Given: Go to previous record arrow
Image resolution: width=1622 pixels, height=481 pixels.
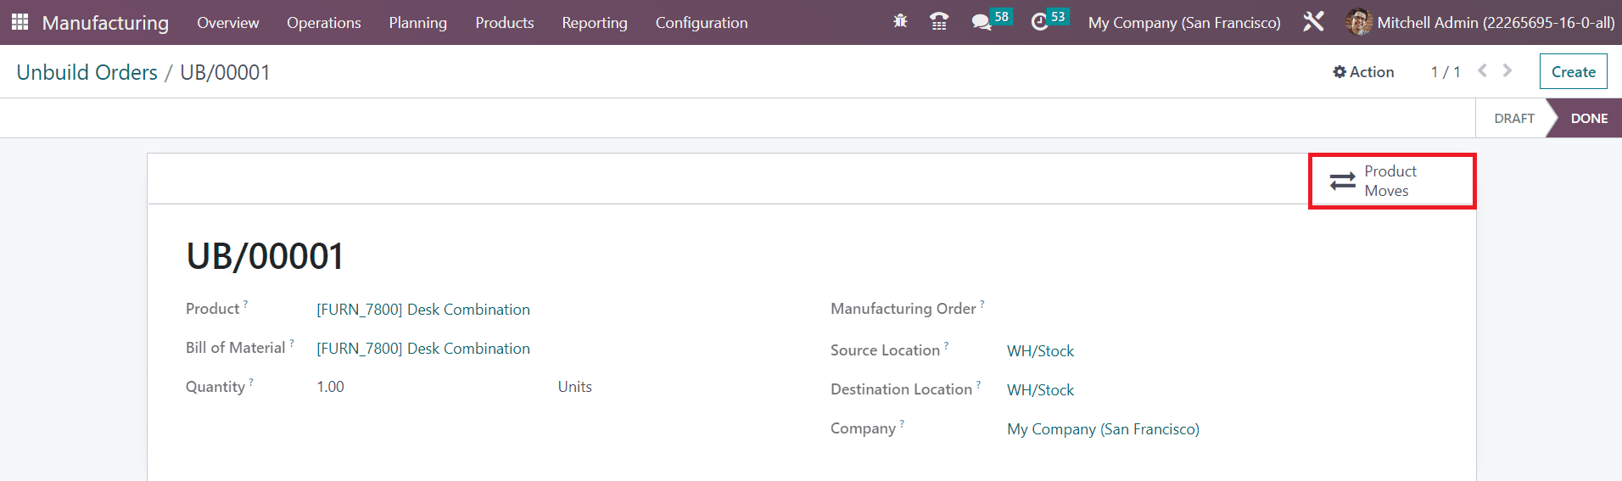Looking at the screenshot, I should click(1482, 71).
